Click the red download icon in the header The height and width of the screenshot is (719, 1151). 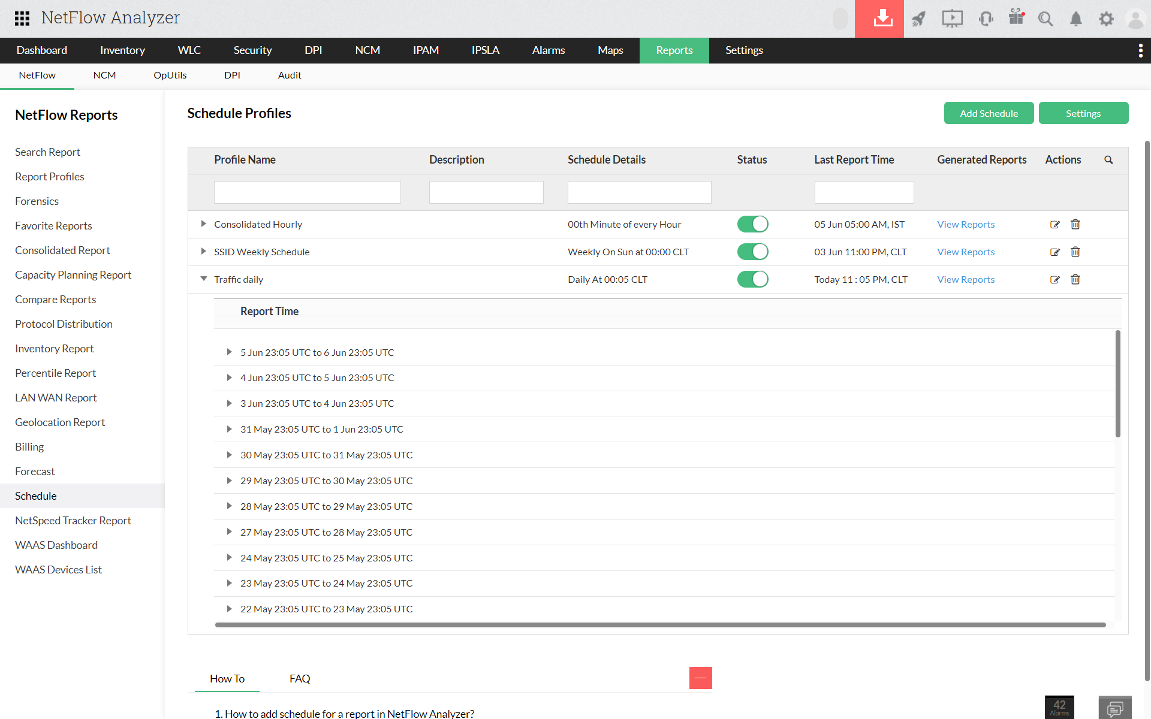click(x=879, y=19)
